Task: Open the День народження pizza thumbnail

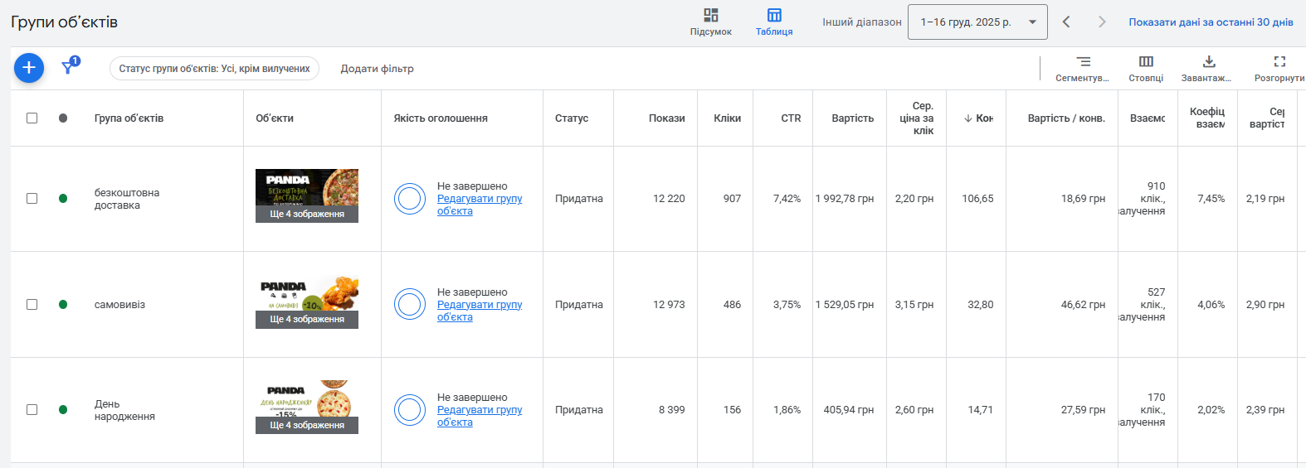Action: click(x=307, y=399)
